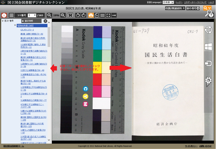Click the お問い合わせ footer link
This screenshot has height=149, width=216.
(206, 146)
